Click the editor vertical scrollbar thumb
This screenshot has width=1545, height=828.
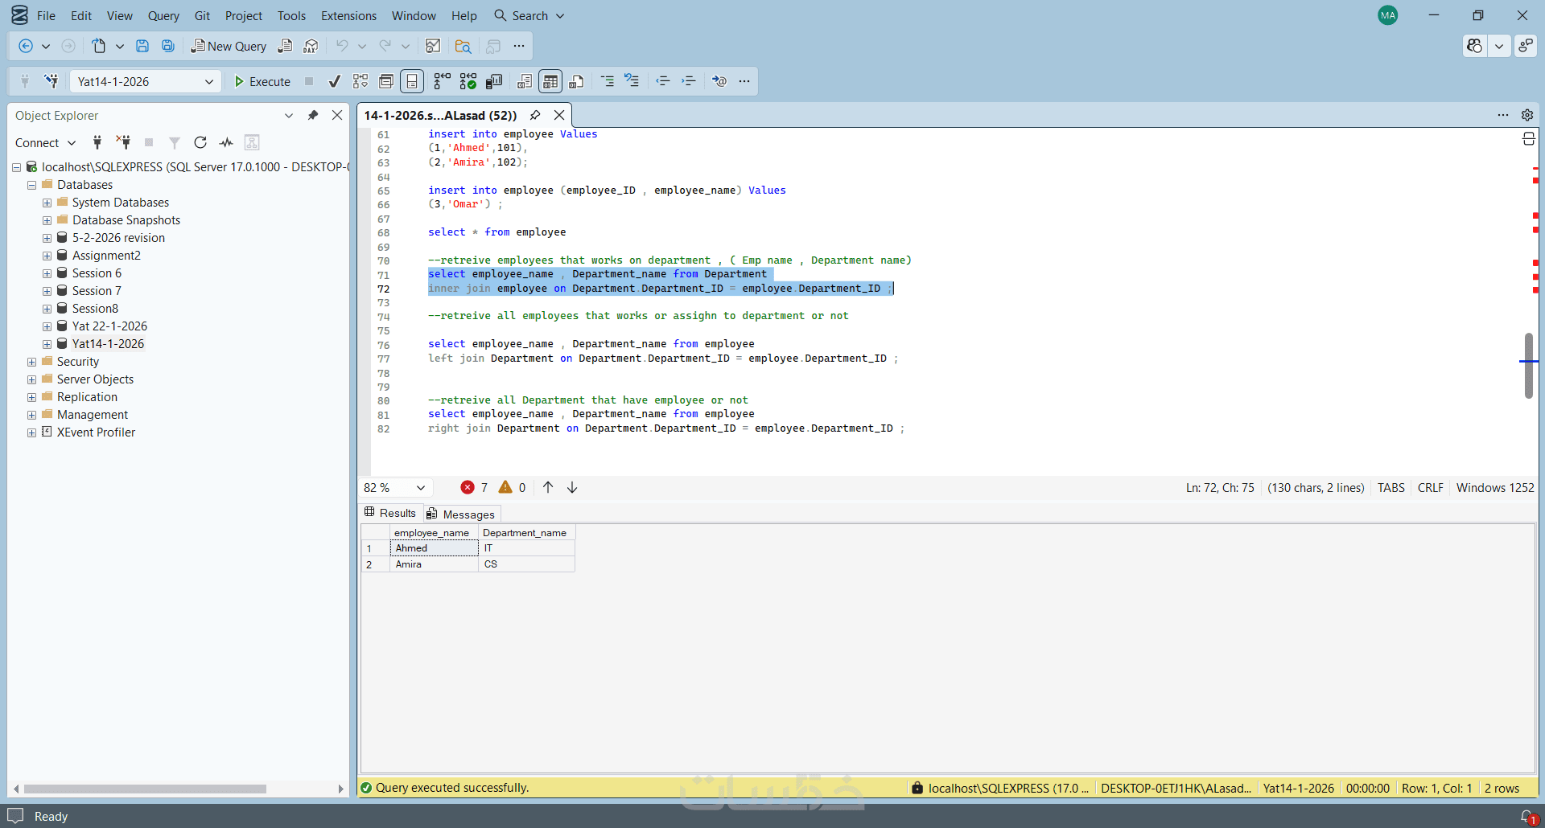point(1528,366)
